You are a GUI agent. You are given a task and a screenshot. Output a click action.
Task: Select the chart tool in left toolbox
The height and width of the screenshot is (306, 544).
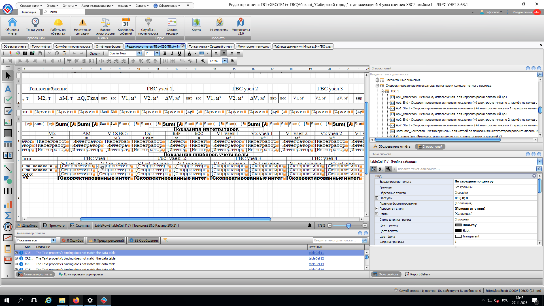(x=8, y=205)
